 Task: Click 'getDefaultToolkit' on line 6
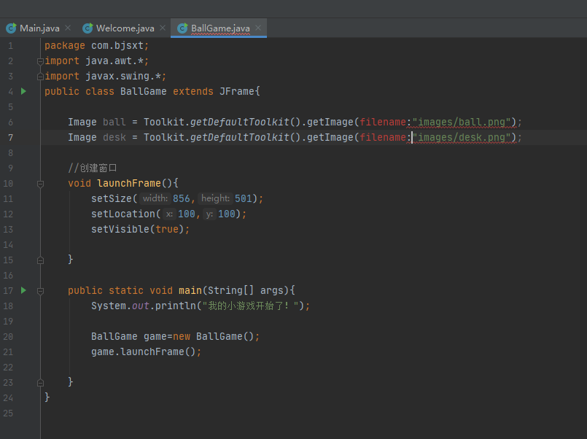pyautogui.click(x=240, y=123)
